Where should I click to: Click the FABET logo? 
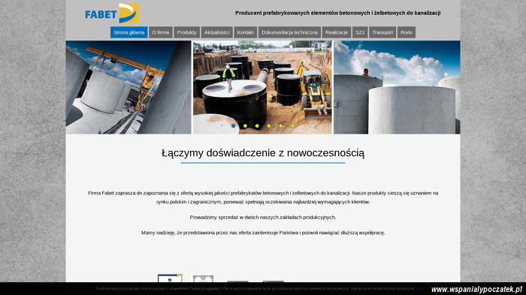point(112,14)
